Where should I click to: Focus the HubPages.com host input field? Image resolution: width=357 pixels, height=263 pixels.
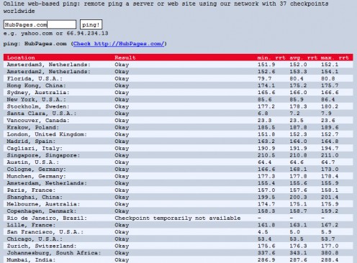[x=40, y=24]
